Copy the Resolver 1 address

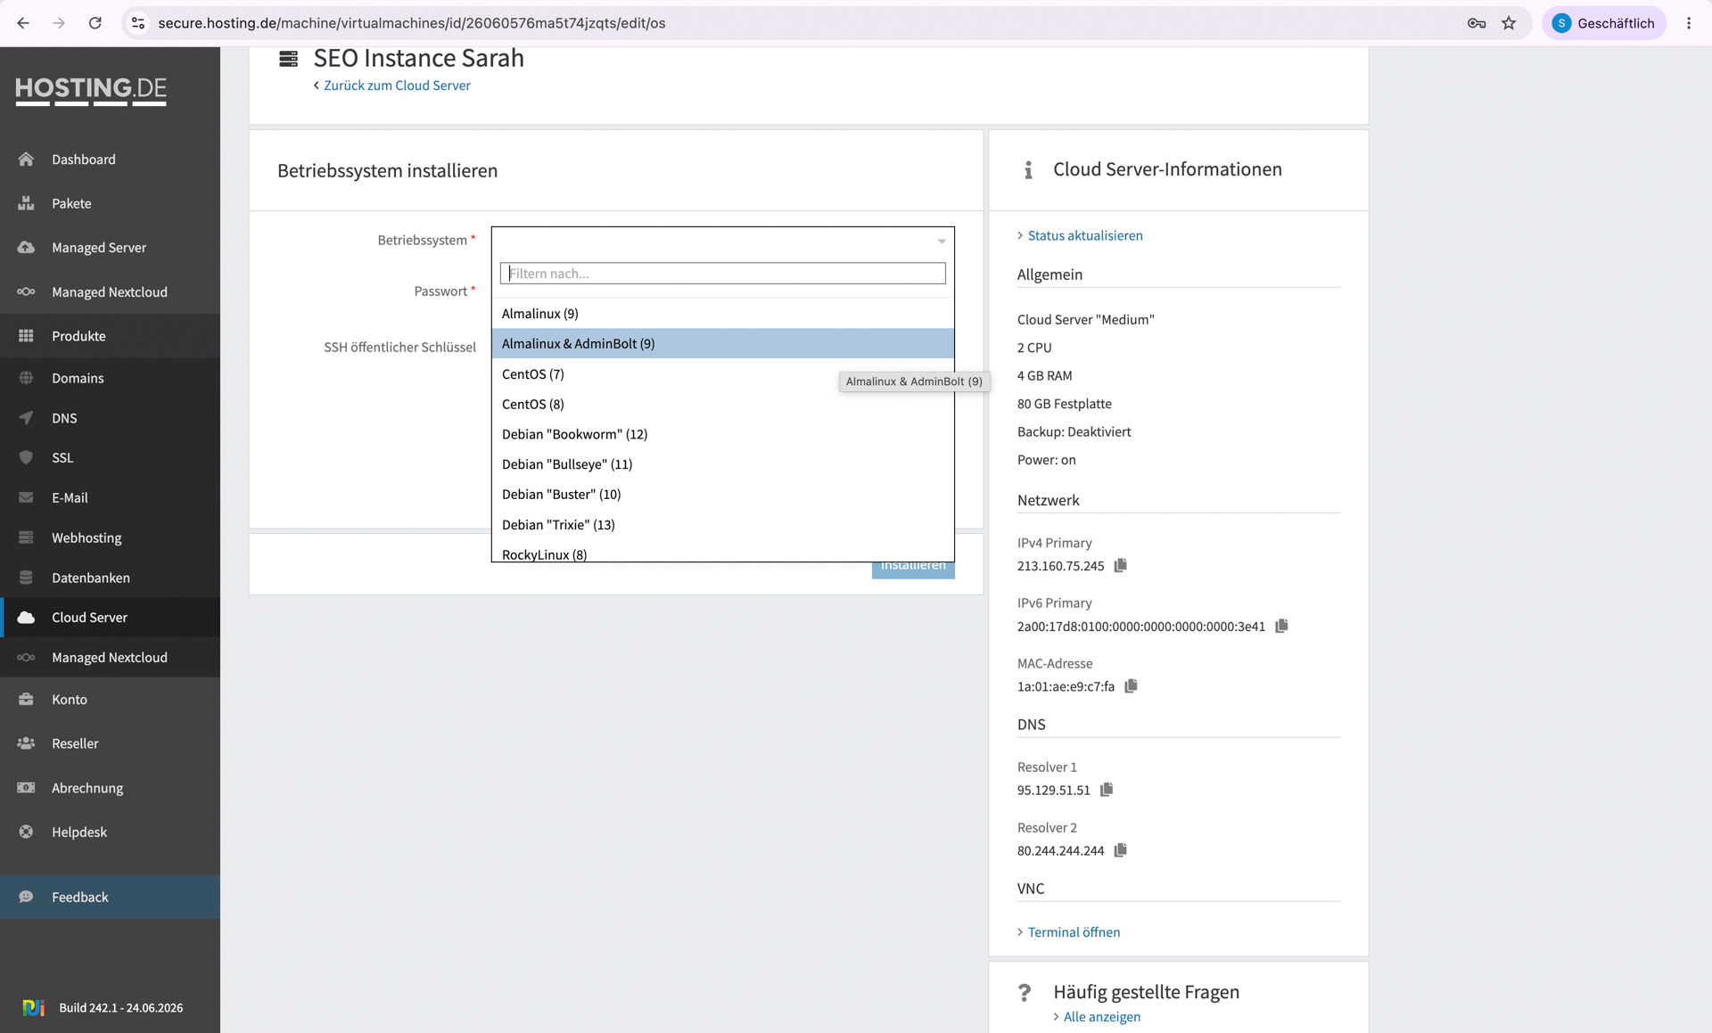point(1107,790)
